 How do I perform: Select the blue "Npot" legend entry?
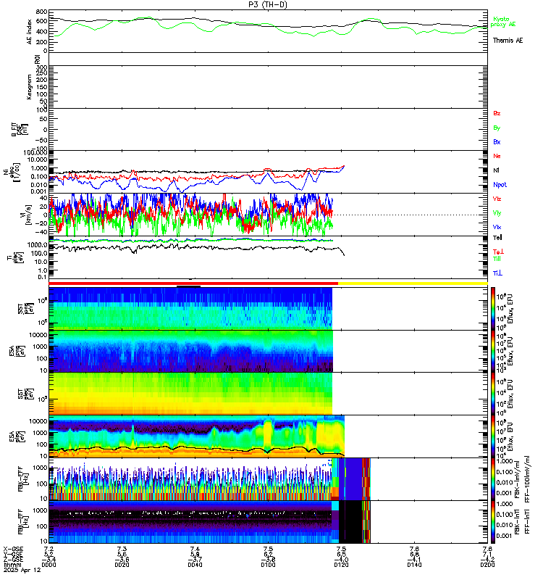click(x=500, y=185)
